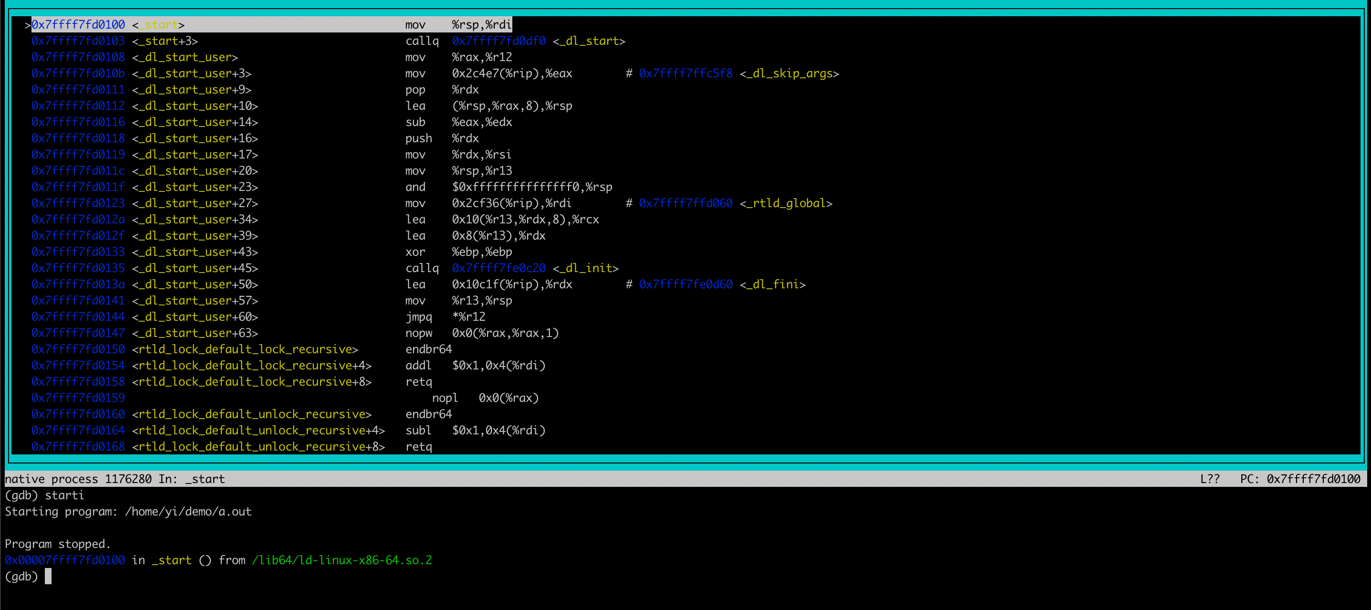
Task: Click the <_dl_fini> comment symbol
Action: (772, 284)
